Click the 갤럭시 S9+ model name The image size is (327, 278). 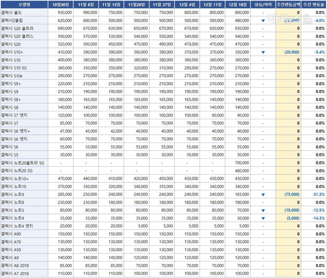coord(11,84)
